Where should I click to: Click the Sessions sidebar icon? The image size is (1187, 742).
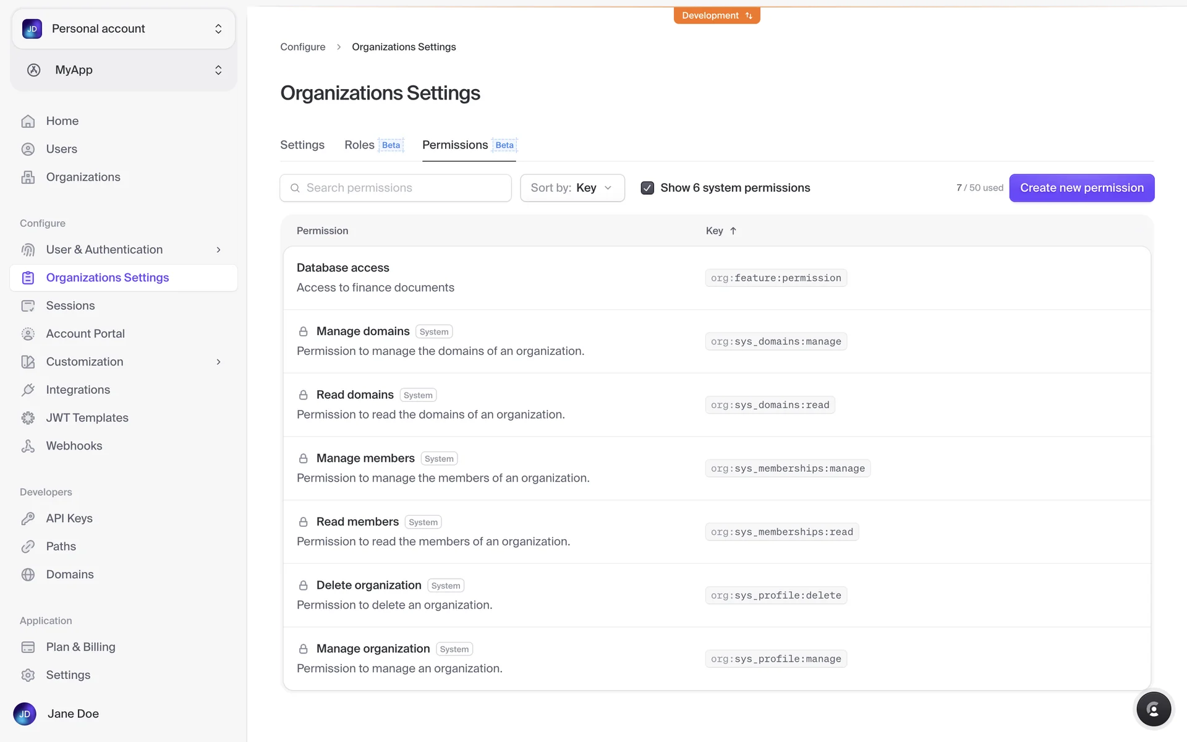[x=28, y=306]
